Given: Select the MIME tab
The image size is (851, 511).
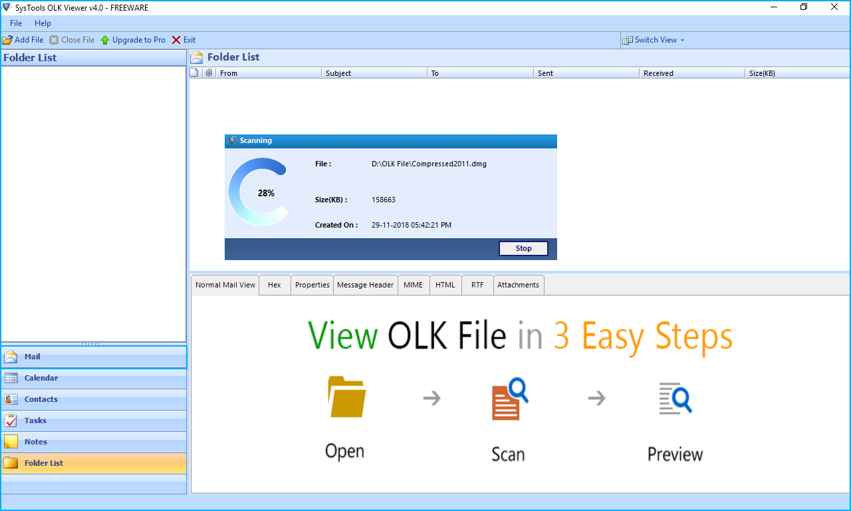Looking at the screenshot, I should pyautogui.click(x=414, y=285).
